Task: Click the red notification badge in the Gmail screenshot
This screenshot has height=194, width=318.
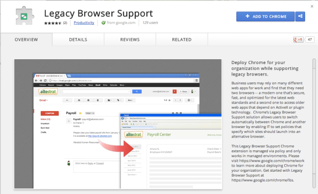Action: [174, 92]
